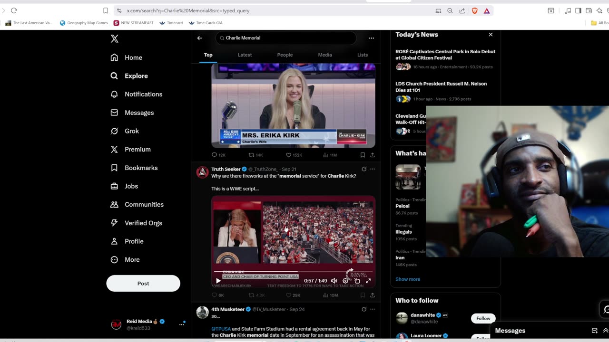
Task: Open the Pelosi trending topic
Action: coord(402,206)
